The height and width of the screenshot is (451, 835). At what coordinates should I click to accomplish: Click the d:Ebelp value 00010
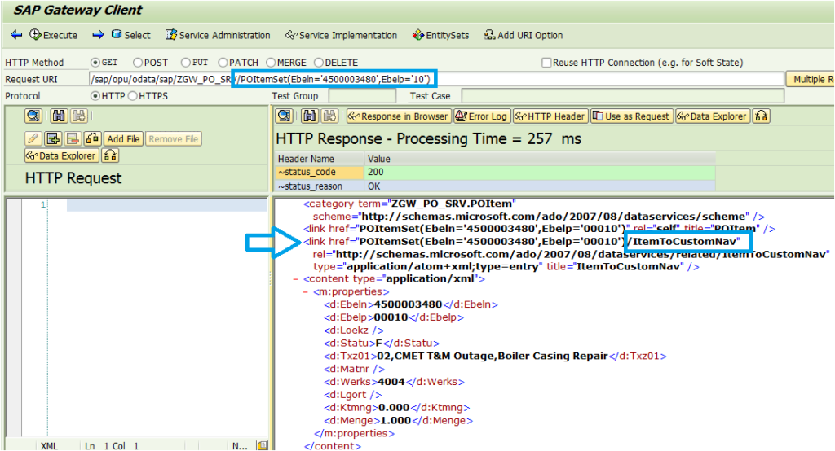(391, 317)
